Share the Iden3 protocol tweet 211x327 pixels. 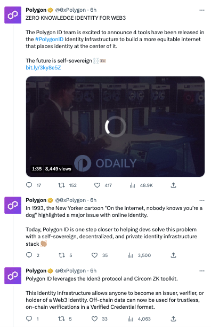[x=173, y=318]
